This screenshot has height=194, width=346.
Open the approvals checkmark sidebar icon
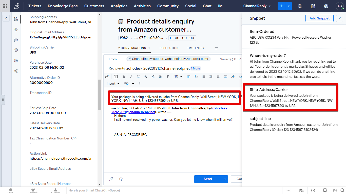16,61
